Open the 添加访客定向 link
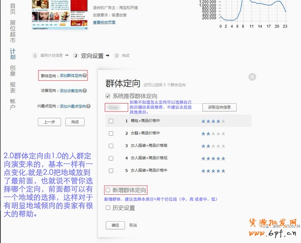This screenshot has height=243, width=301. [71, 91]
